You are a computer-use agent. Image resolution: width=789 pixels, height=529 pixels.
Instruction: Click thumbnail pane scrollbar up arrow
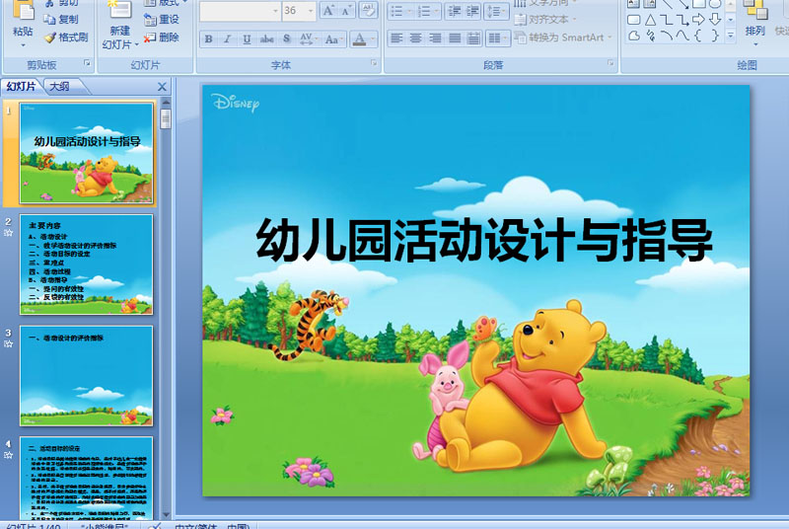[166, 103]
